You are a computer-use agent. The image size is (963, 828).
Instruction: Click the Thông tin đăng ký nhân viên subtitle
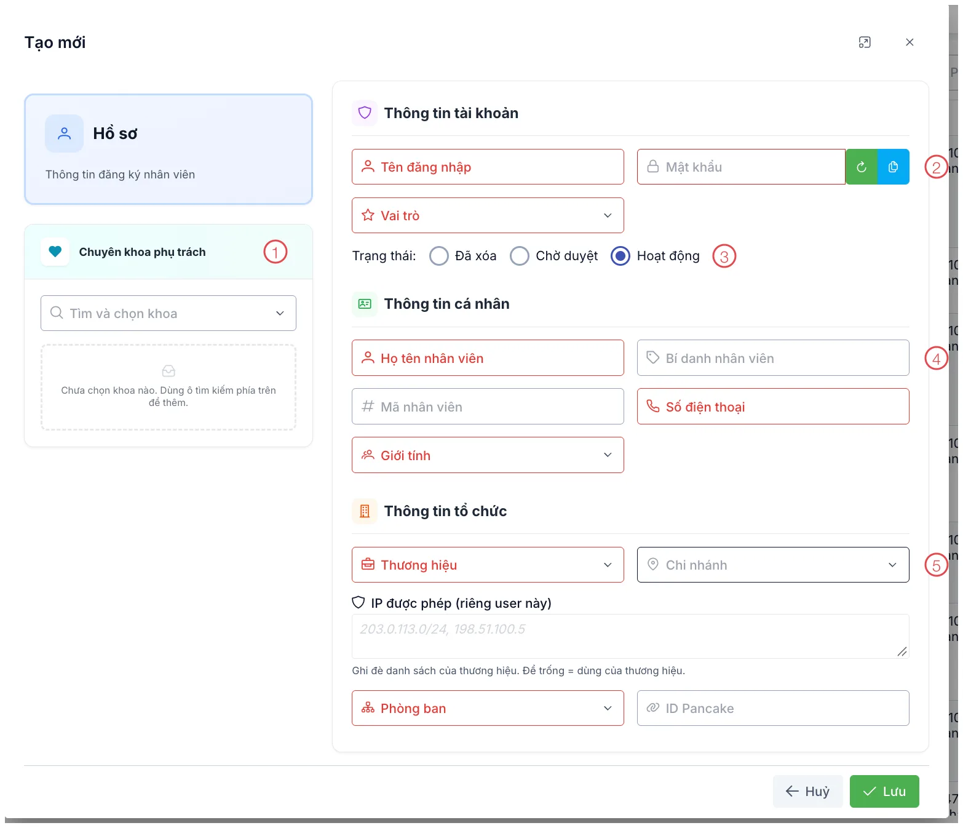coord(120,175)
